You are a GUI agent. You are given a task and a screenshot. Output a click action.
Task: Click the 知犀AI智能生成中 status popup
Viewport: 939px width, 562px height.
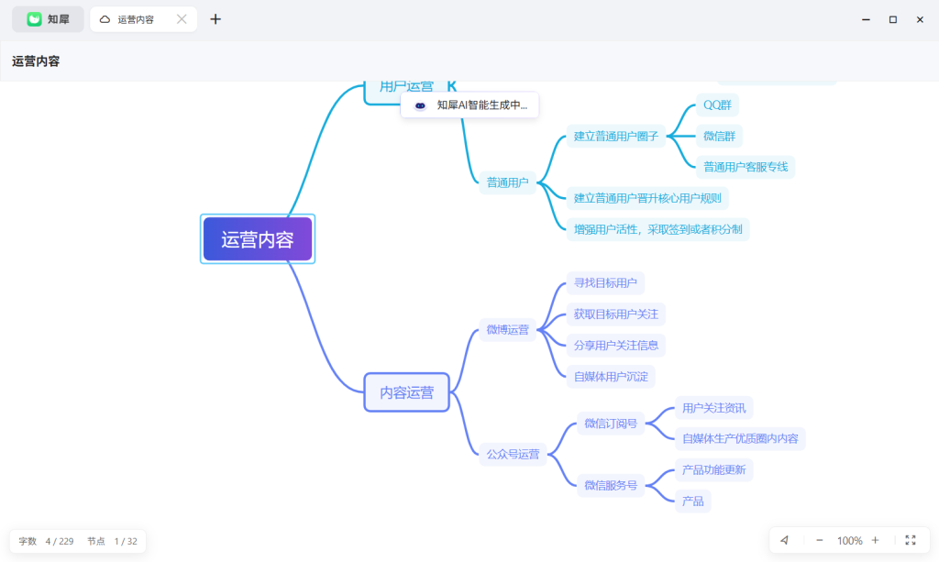pos(469,105)
